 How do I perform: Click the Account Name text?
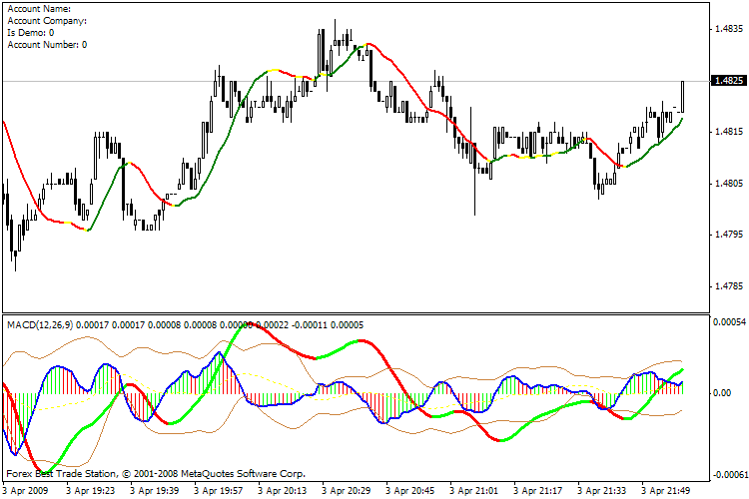coord(39,9)
